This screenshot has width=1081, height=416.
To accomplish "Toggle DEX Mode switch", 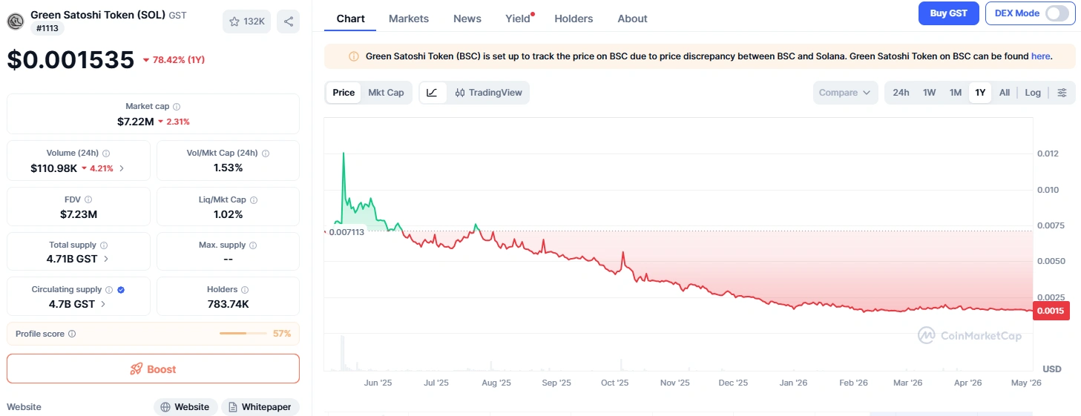I will (x=1057, y=13).
